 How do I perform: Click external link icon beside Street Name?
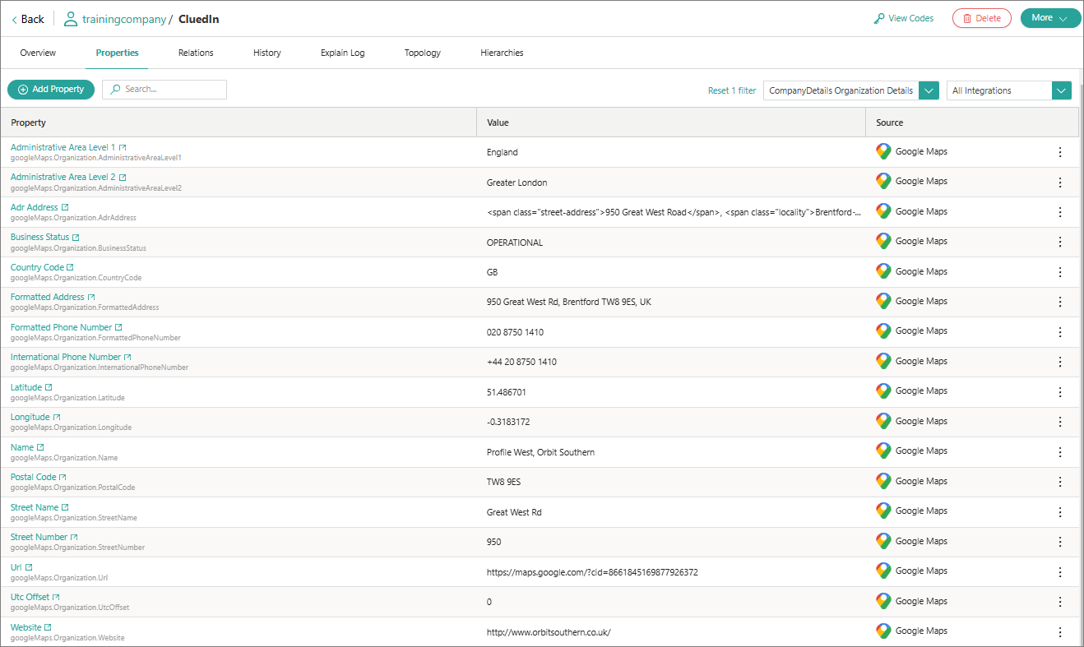tap(65, 507)
